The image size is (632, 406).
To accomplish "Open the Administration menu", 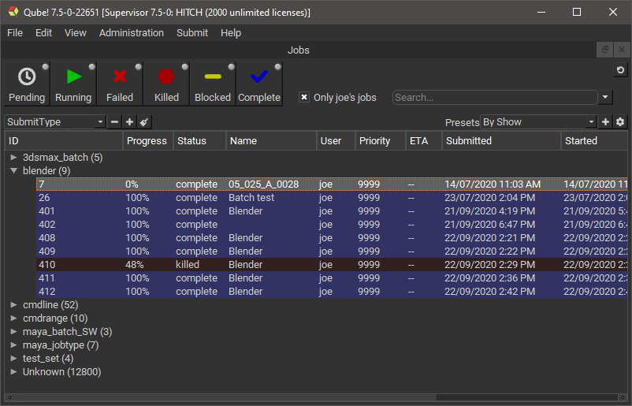I will pyautogui.click(x=132, y=33).
